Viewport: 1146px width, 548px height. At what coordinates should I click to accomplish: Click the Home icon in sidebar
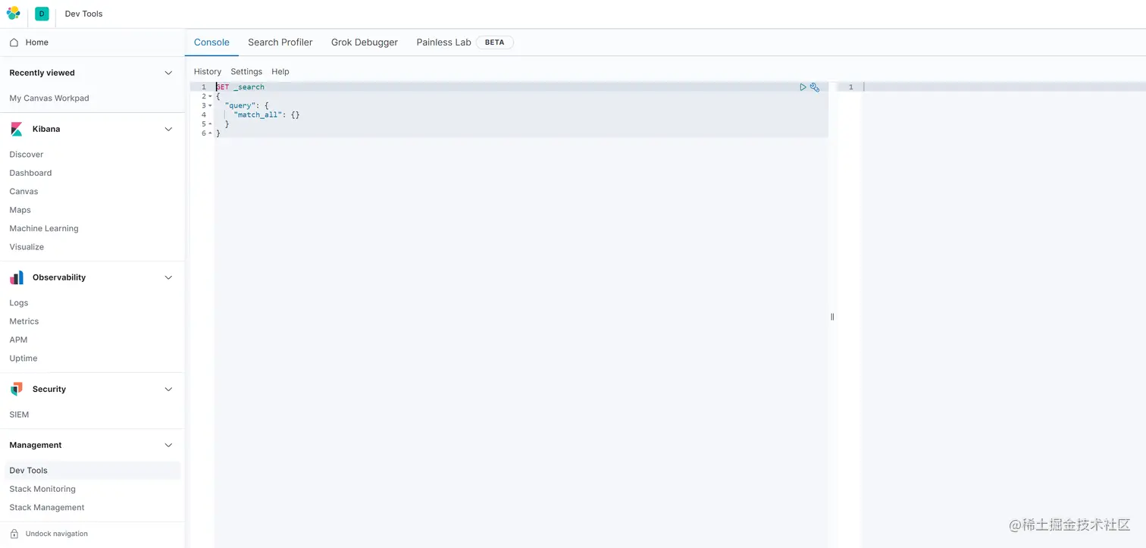click(14, 42)
